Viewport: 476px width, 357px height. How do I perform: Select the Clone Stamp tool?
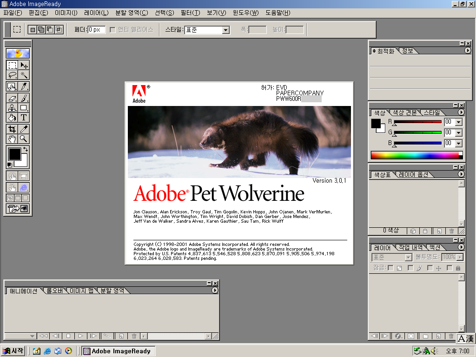(x=12, y=108)
